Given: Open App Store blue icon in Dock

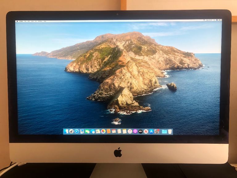Looking at the screenshot, I should click(151, 131).
